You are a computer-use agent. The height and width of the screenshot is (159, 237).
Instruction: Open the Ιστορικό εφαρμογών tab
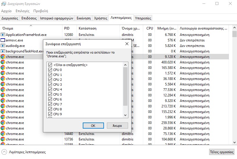pos(57,18)
